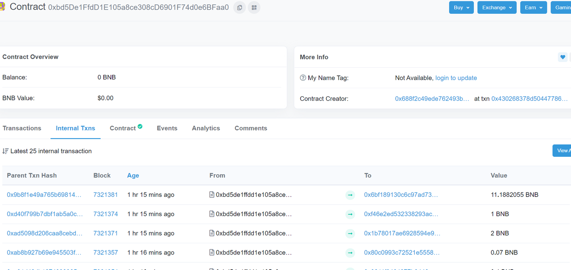This screenshot has height=270, width=571.
Task: Open block 7321357
Action: [105, 253]
